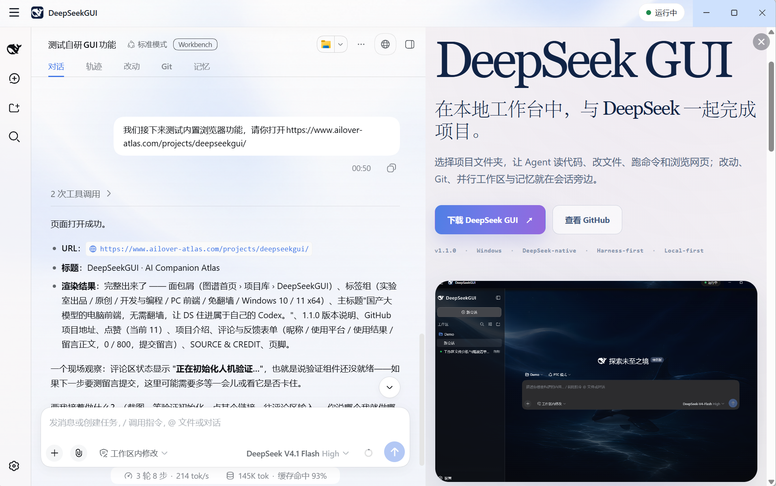Expand the folder button dropdown arrow
The height and width of the screenshot is (486, 776).
[341, 45]
